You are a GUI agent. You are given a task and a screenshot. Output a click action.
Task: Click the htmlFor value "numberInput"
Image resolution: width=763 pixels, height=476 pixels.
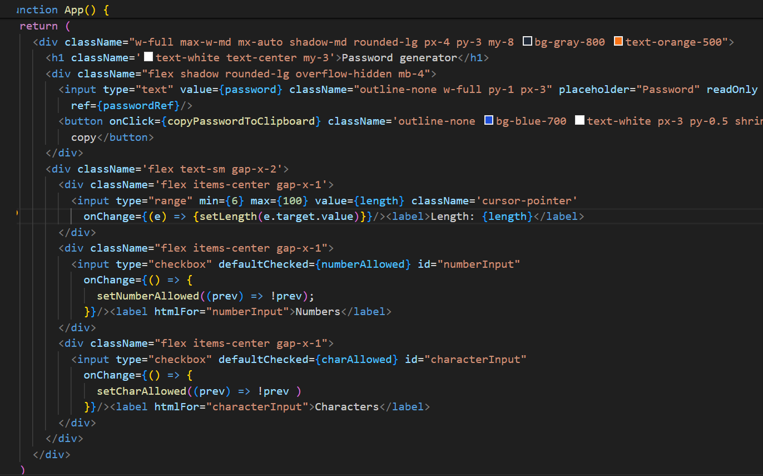pos(247,311)
